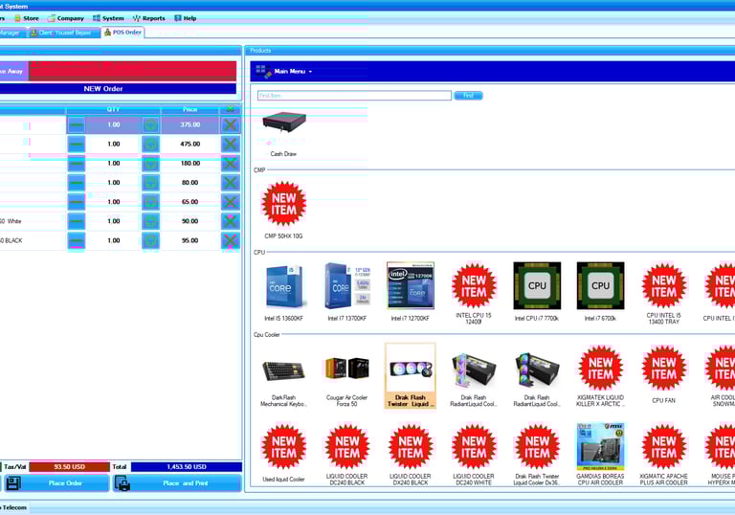Remove the 375.00 order line
The height and width of the screenshot is (515, 735).
click(230, 125)
